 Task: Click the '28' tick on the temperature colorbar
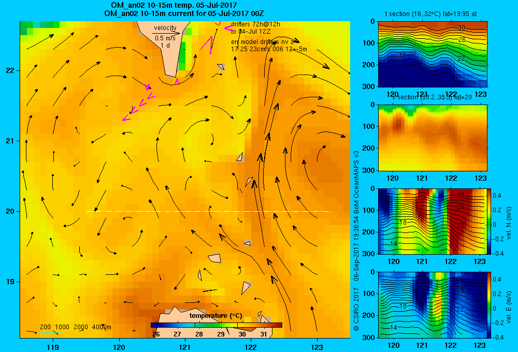199,334
